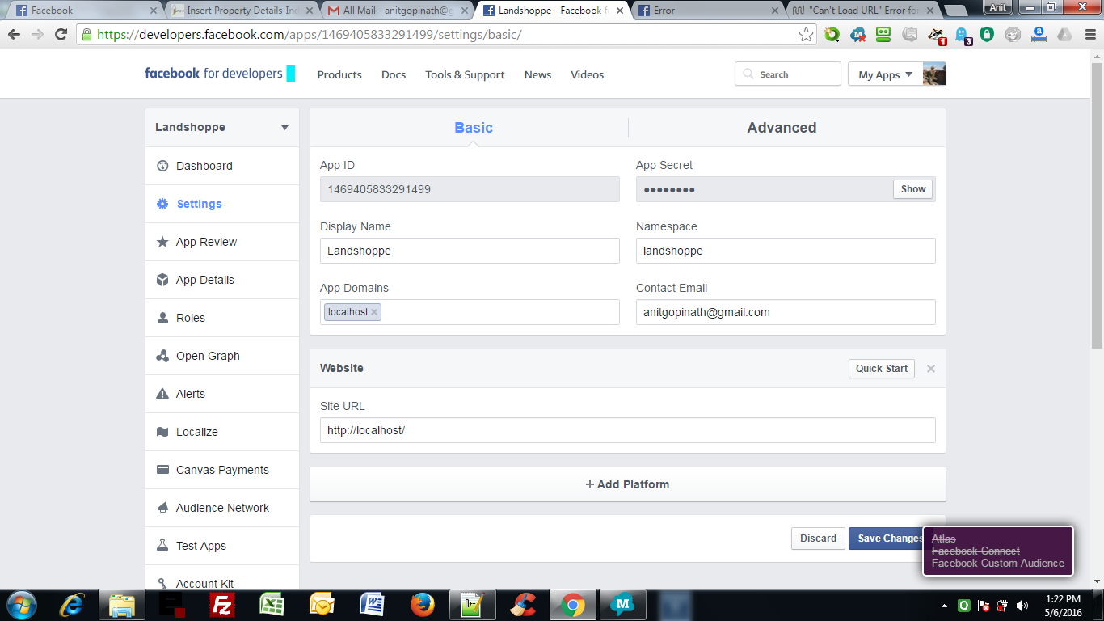Click the Discard button
1104x621 pixels.
(x=818, y=539)
